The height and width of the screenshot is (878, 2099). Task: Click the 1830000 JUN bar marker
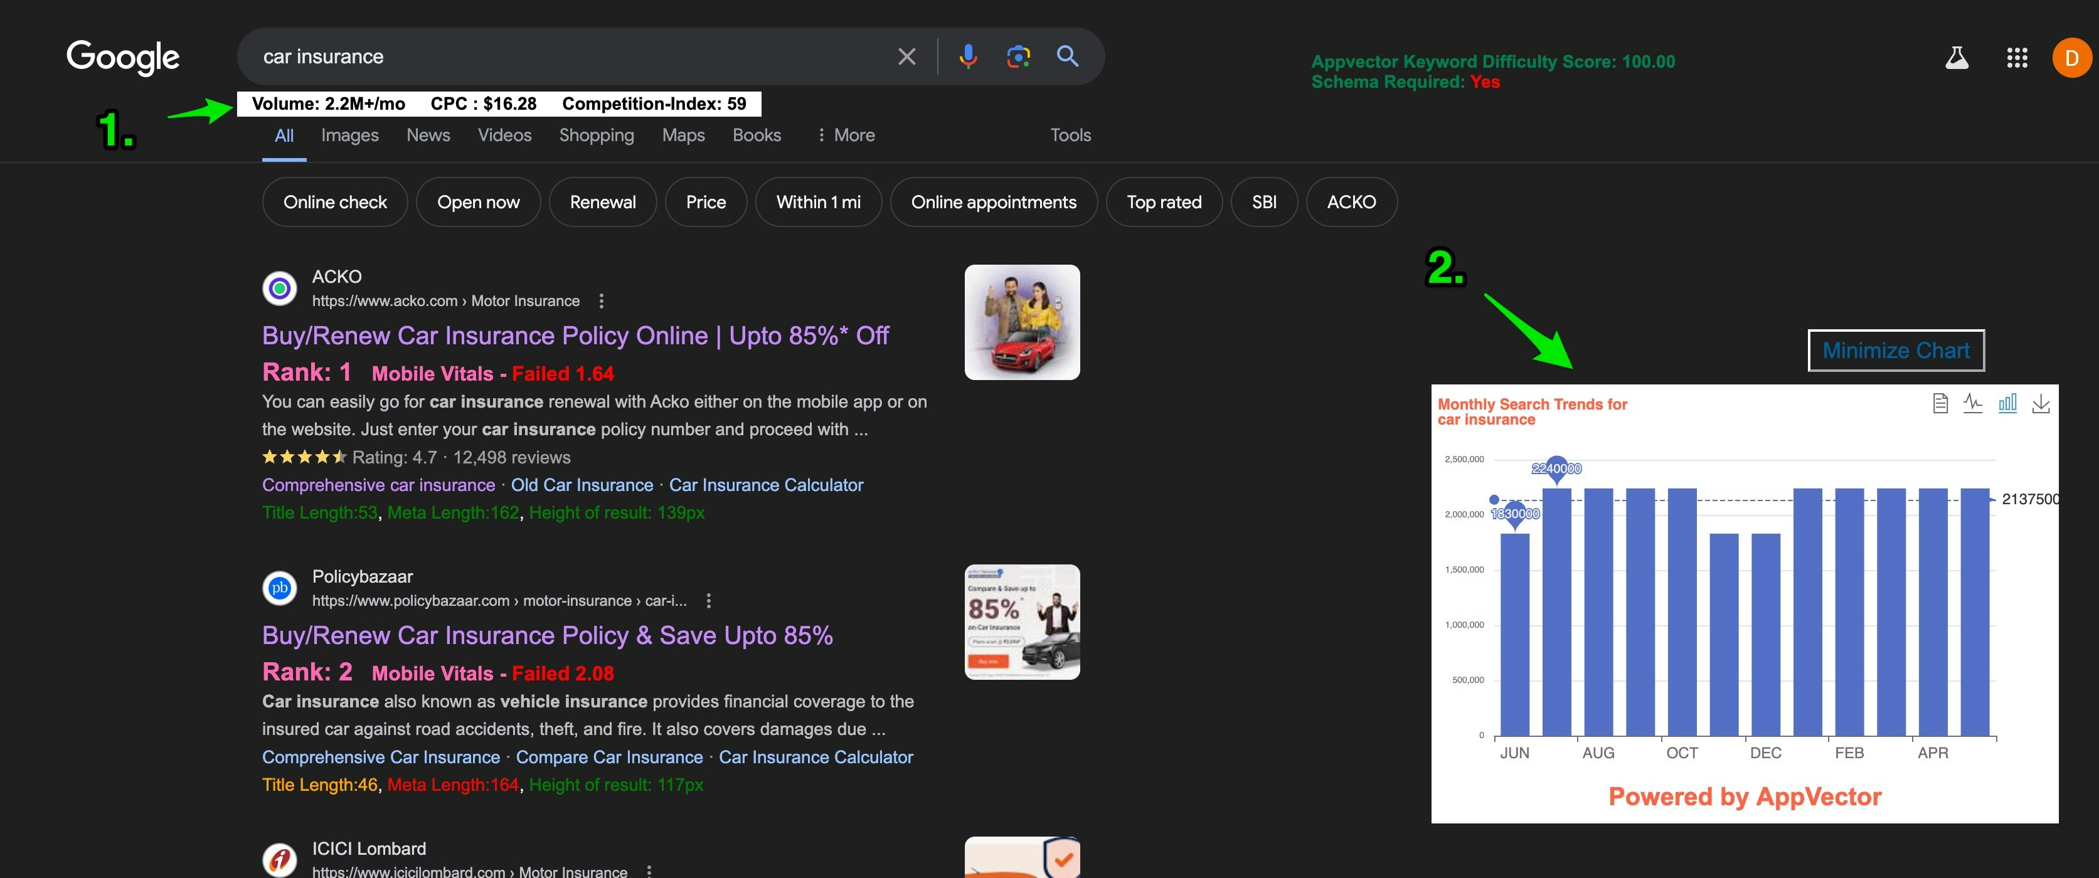pyautogui.click(x=1515, y=514)
